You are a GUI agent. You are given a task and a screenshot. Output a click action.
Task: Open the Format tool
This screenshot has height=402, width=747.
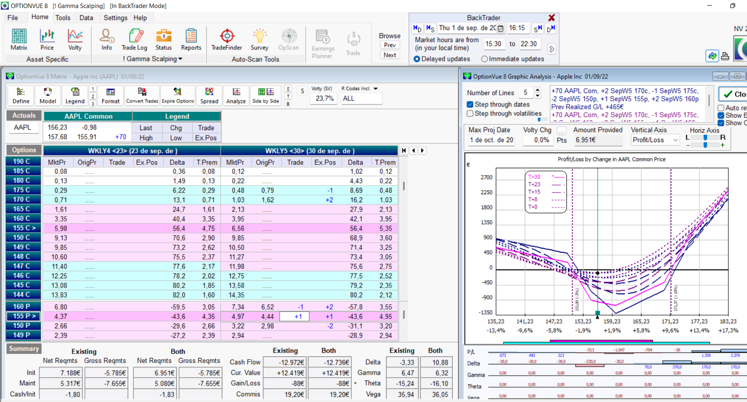click(x=110, y=96)
